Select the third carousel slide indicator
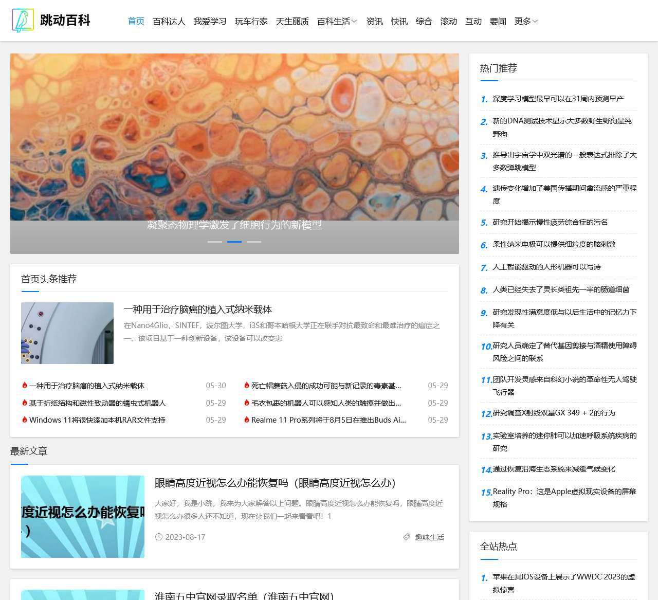 [254, 242]
